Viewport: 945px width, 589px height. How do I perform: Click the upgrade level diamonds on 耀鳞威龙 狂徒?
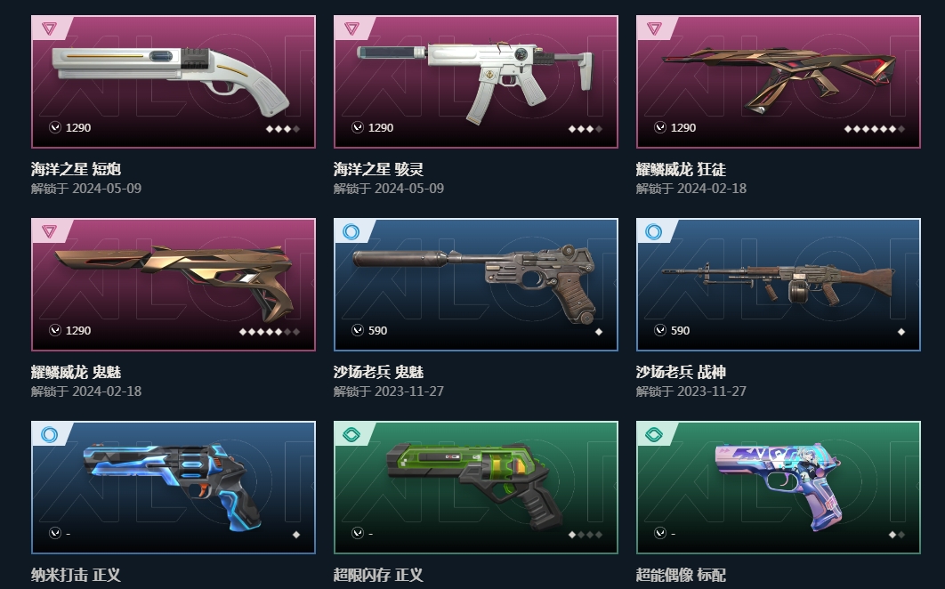coord(874,128)
